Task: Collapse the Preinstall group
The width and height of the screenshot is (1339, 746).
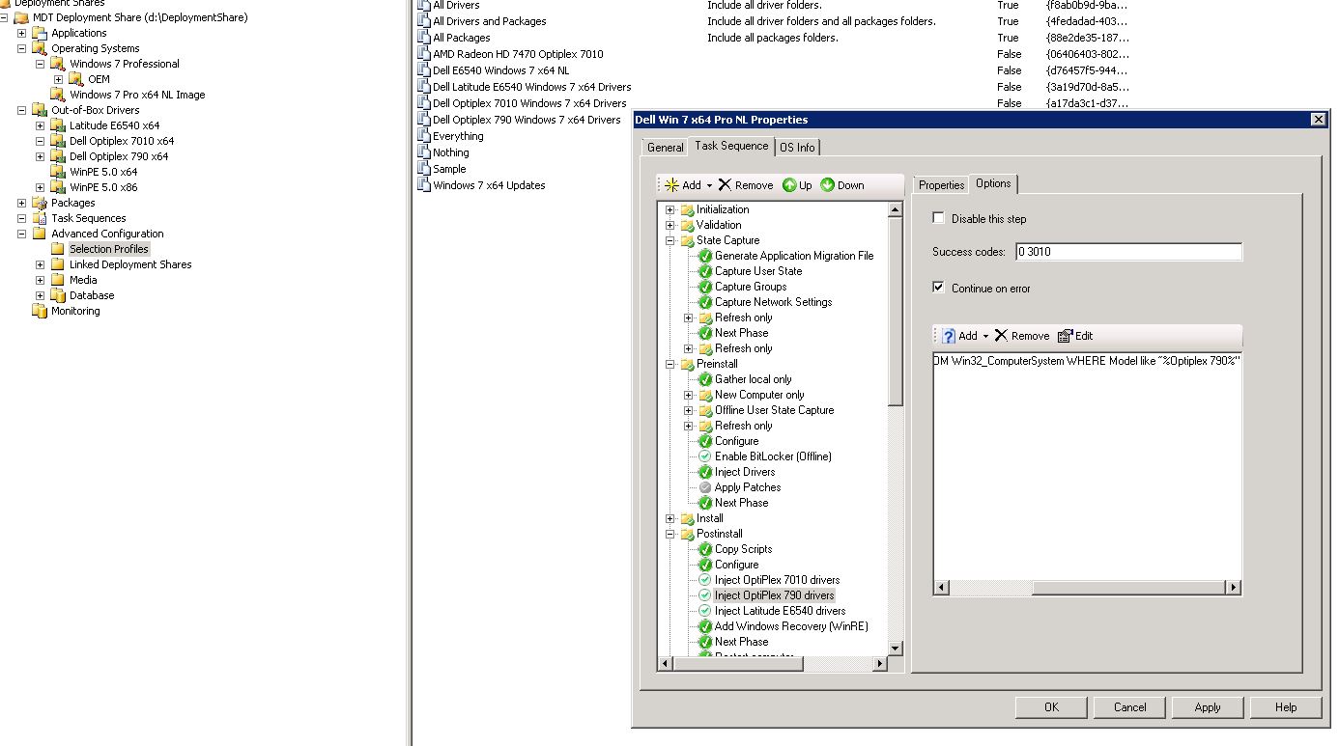Action: [670, 364]
